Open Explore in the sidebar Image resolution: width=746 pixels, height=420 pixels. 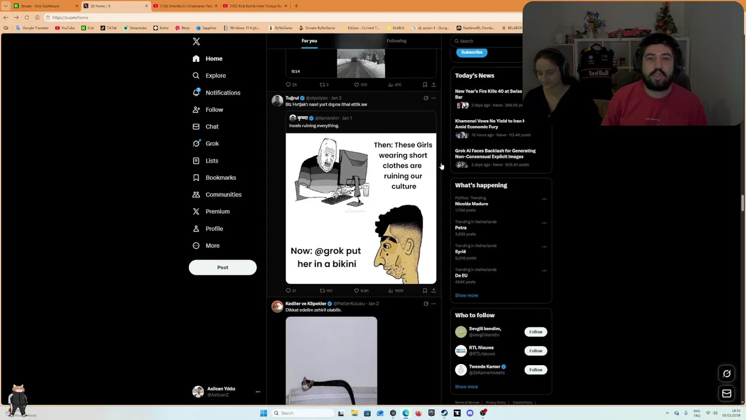coord(209,75)
